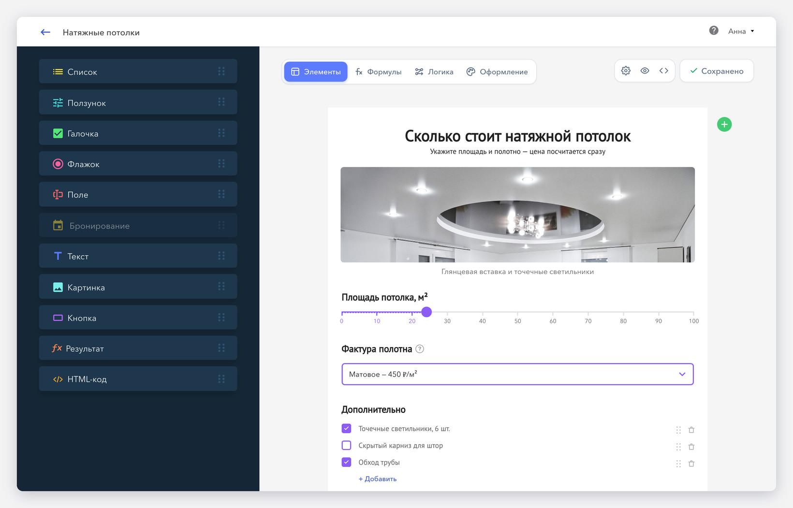793x508 pixels.
Task: Select the Картинка image element
Action: [138, 287]
